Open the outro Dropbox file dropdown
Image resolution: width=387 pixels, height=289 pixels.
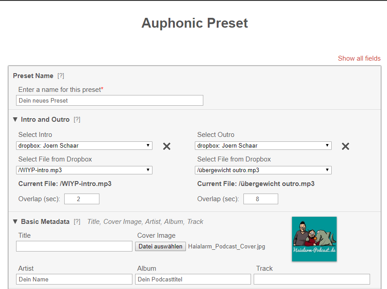[x=263, y=170]
